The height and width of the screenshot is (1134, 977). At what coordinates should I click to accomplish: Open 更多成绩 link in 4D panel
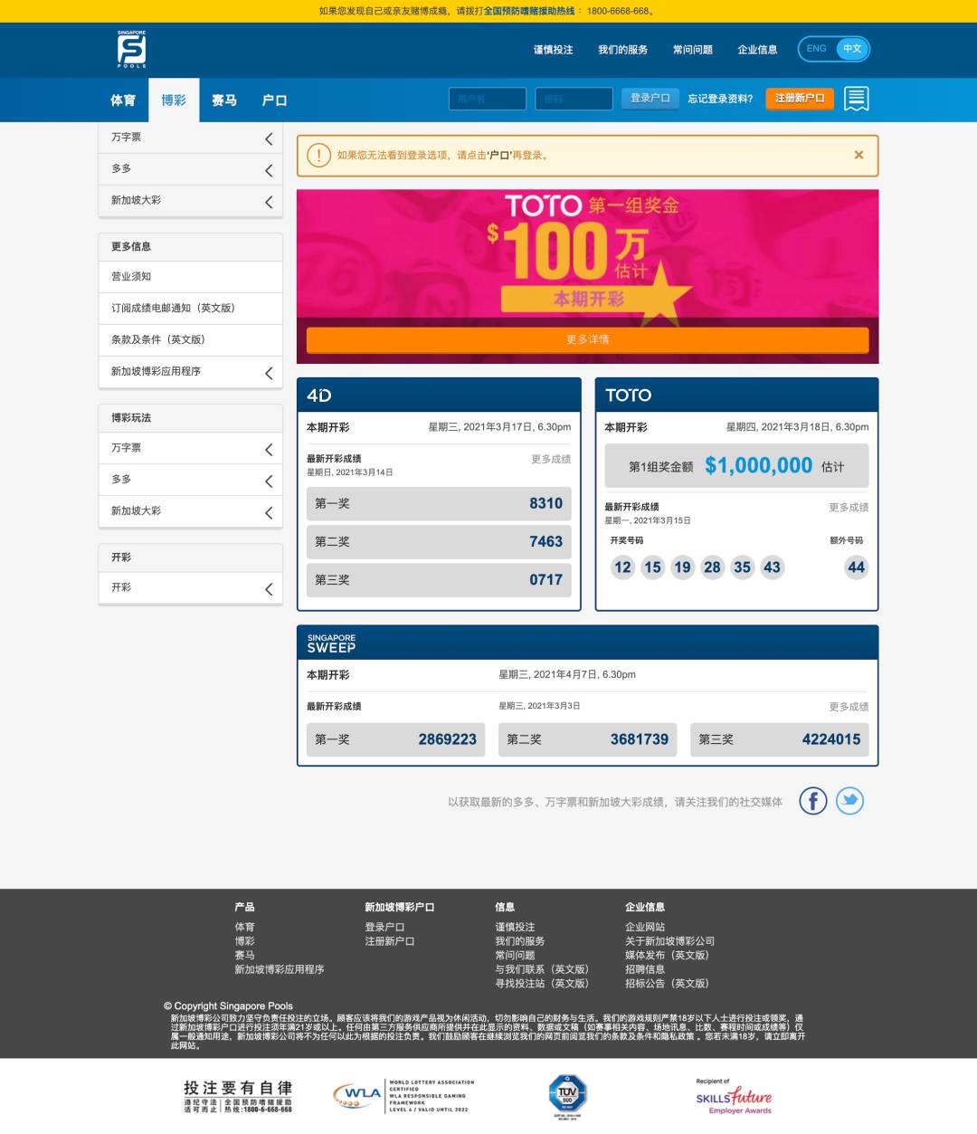pos(550,459)
